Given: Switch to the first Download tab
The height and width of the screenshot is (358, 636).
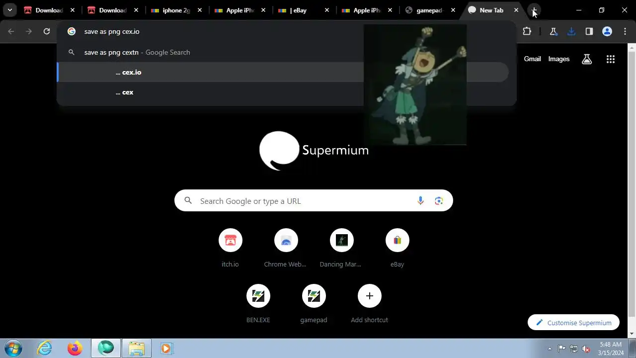Looking at the screenshot, I should (49, 10).
